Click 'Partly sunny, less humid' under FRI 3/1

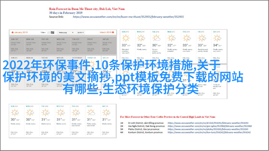91,124
